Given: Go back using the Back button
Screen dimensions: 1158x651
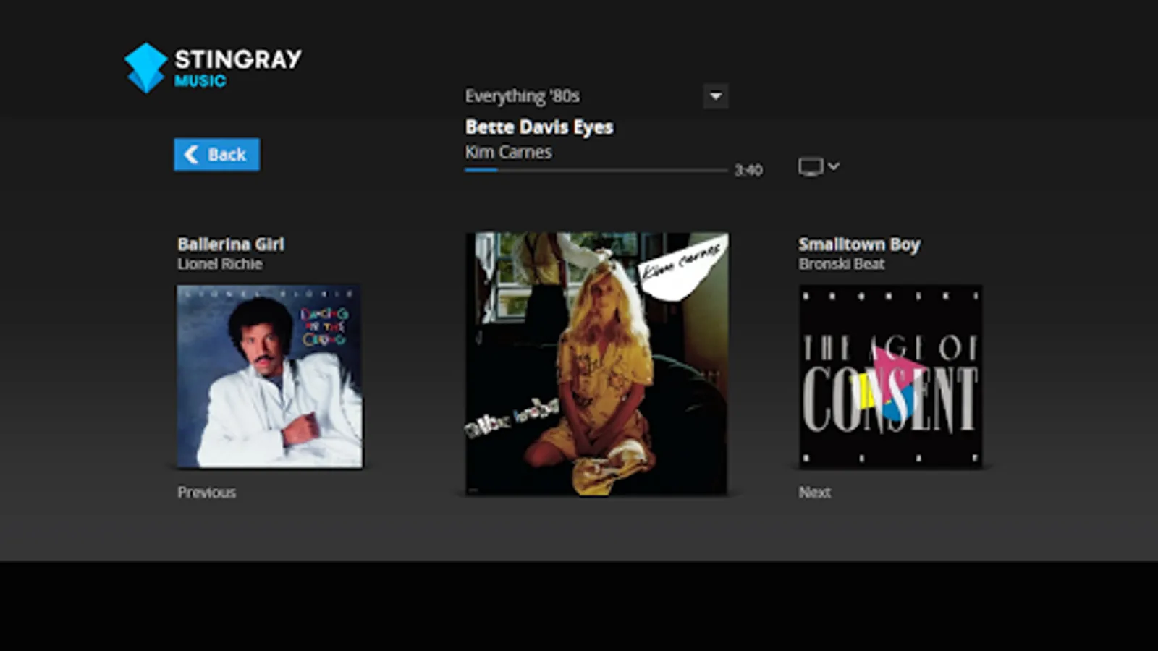Looking at the screenshot, I should [216, 154].
